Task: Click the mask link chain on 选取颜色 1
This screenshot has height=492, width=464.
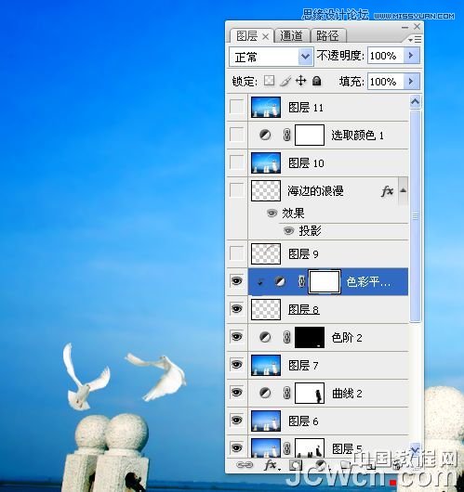Action: tap(286, 136)
